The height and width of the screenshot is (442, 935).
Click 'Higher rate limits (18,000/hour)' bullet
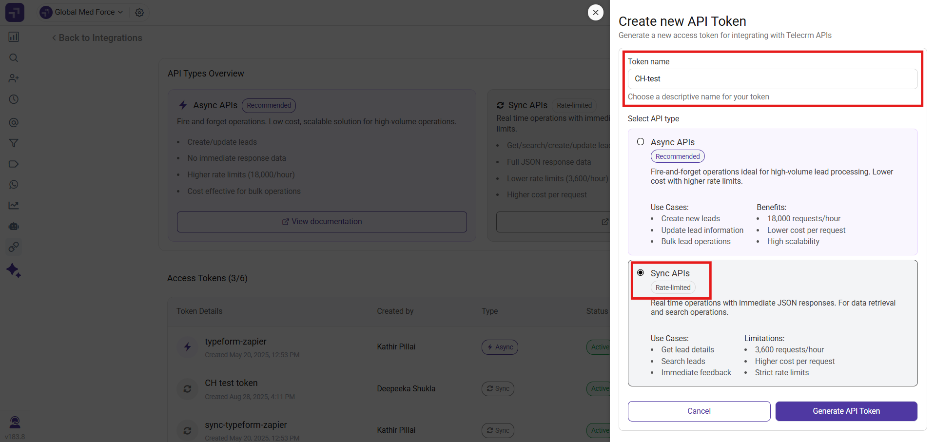pyautogui.click(x=241, y=175)
